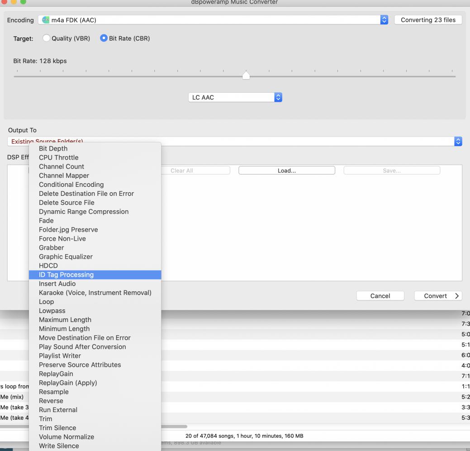Click the Load... button
The height and width of the screenshot is (451, 470).
pyautogui.click(x=286, y=171)
